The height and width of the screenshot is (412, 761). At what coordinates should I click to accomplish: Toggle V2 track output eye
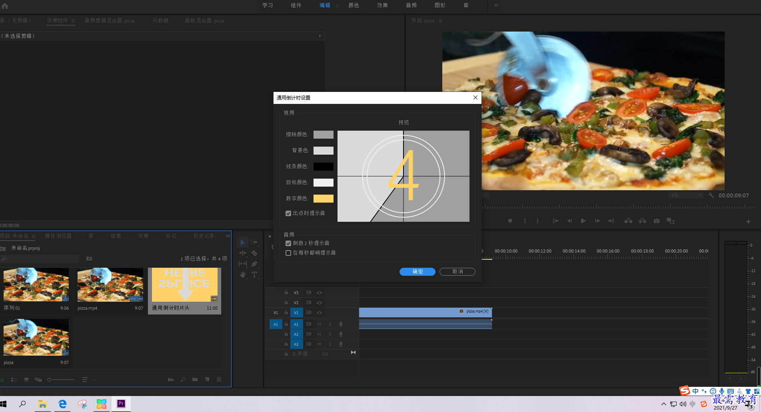point(319,303)
